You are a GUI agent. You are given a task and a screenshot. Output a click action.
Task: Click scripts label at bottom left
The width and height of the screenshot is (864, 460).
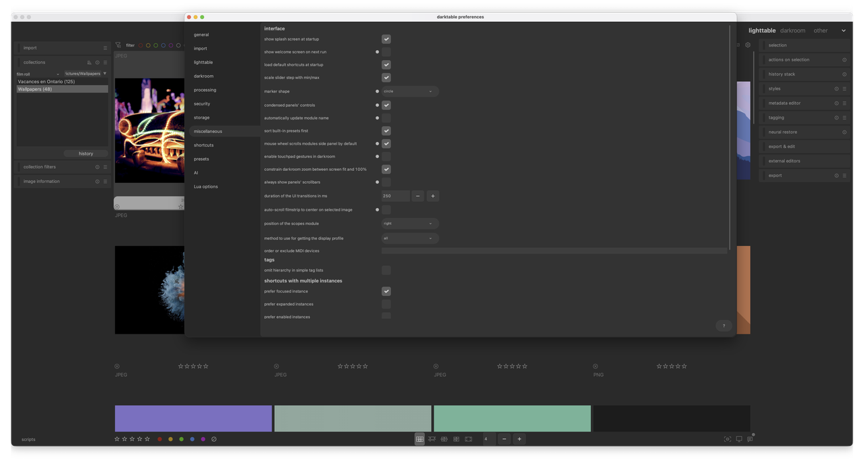28,440
